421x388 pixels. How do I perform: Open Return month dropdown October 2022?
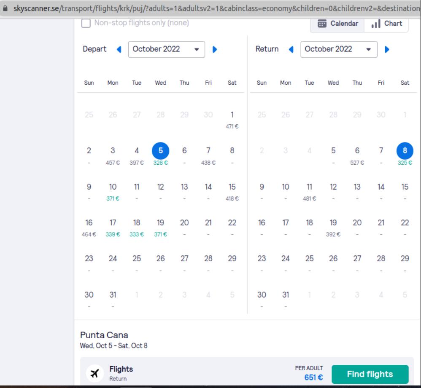(339, 49)
